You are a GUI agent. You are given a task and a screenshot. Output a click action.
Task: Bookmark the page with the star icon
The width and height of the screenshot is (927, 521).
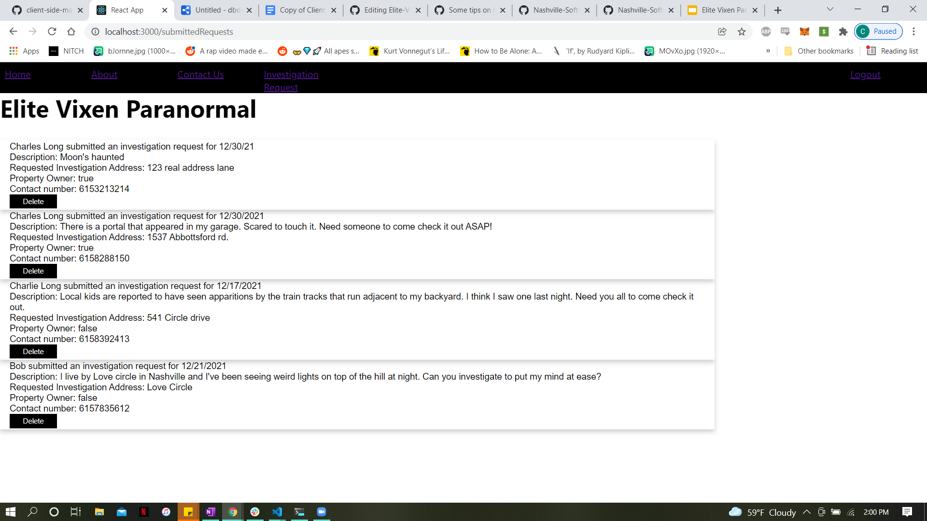[742, 31]
